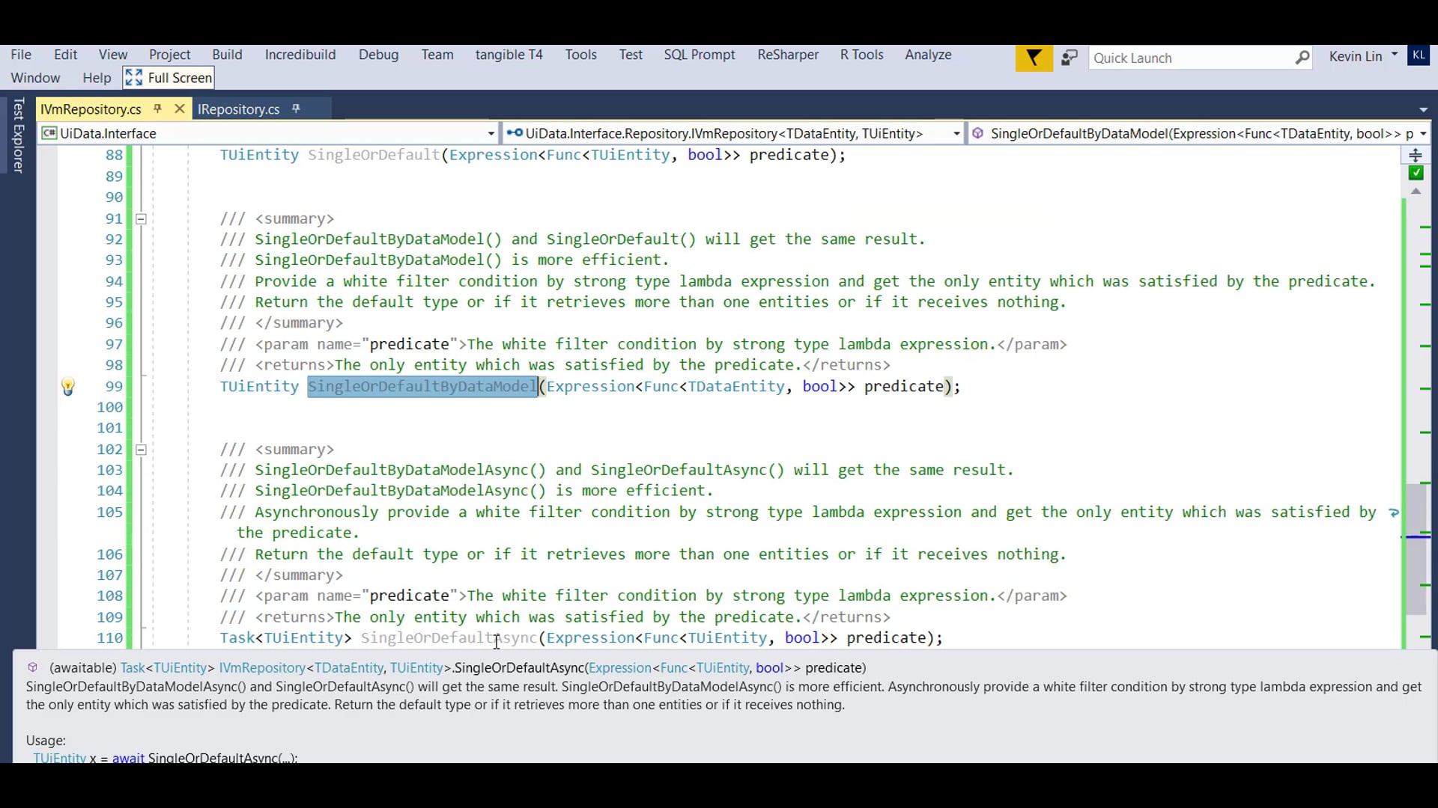Collapse the summary region at line 91

140,218
